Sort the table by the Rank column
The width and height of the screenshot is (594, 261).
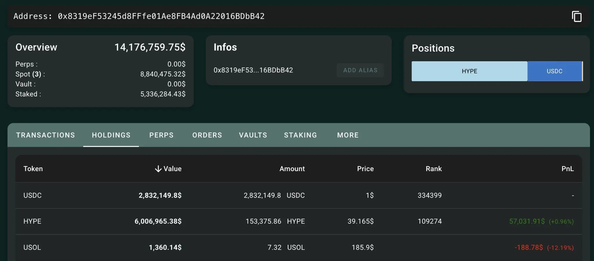[433, 169]
